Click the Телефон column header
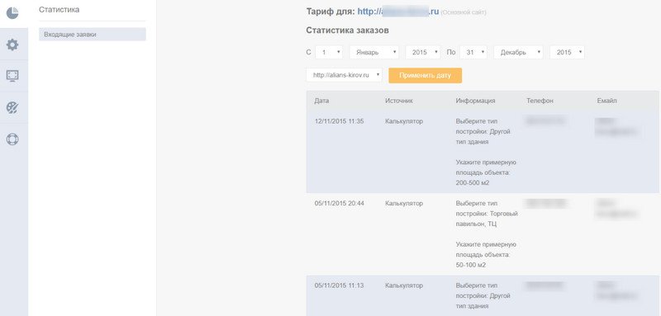 pyautogui.click(x=540, y=101)
